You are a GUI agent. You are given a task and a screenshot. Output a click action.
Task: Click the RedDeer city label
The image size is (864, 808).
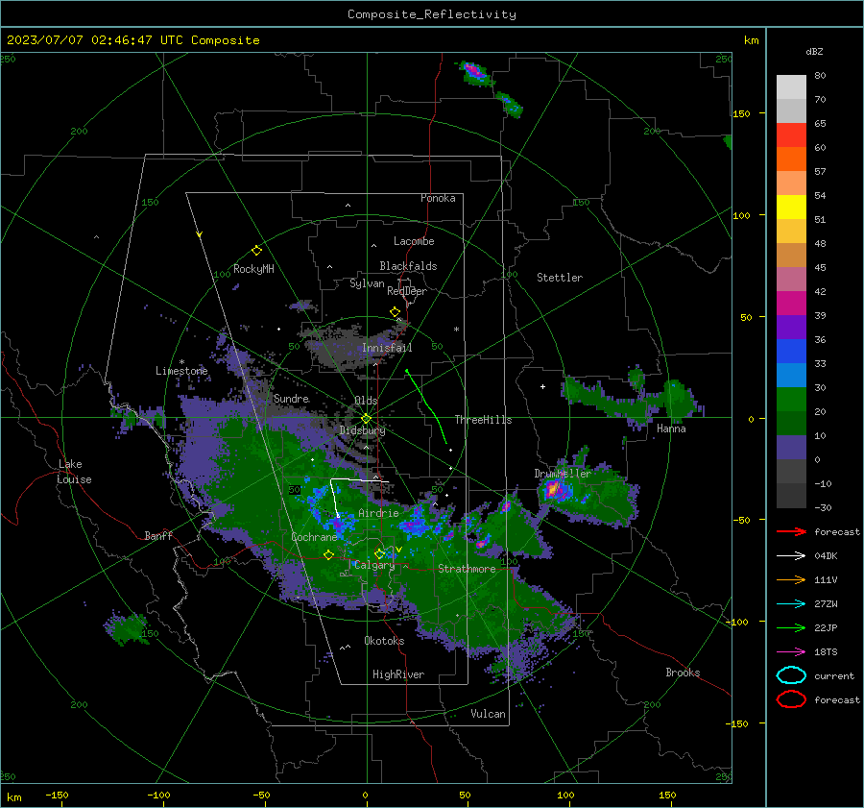407,291
